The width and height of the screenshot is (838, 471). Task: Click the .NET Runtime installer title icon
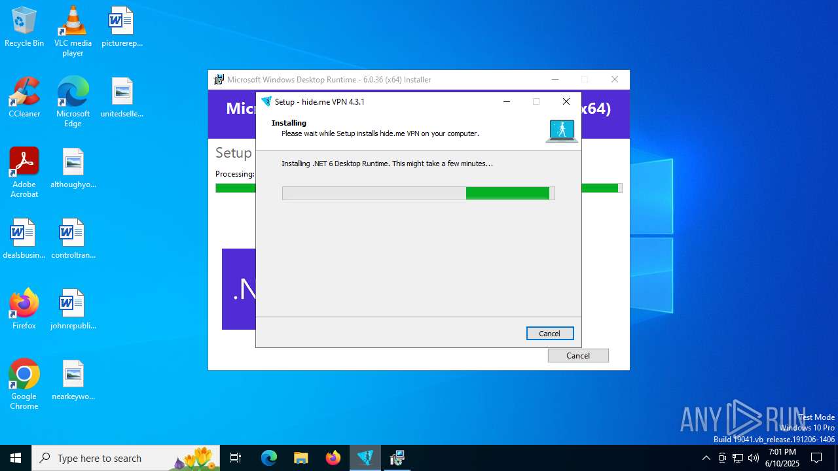point(219,80)
